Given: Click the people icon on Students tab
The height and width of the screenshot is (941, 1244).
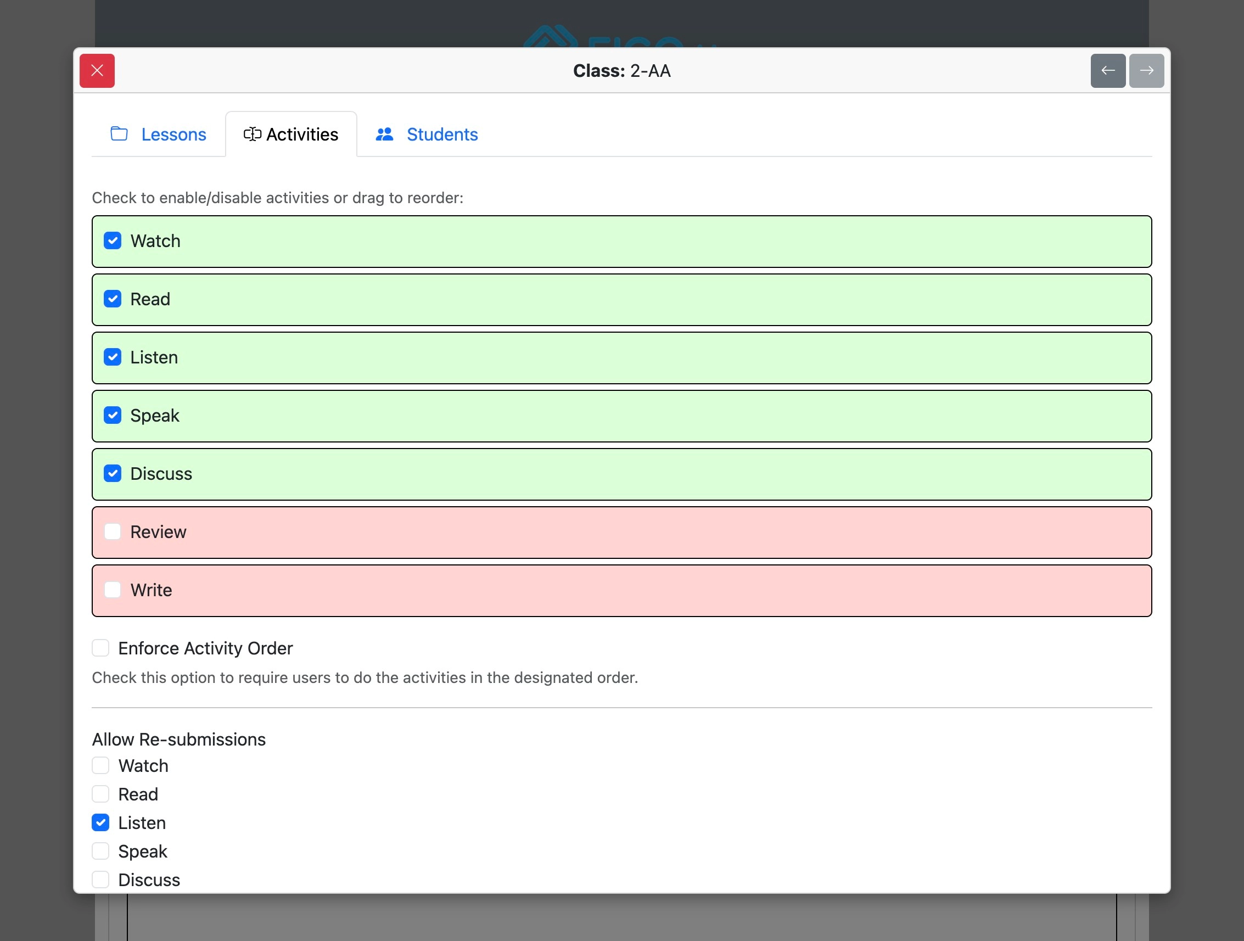Looking at the screenshot, I should 385,134.
